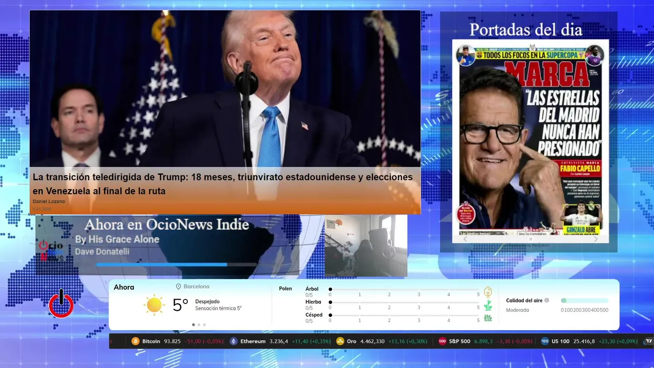Click the 'Despejado' weather condition
Viewport: 654px width, 368px height.
pos(207,302)
